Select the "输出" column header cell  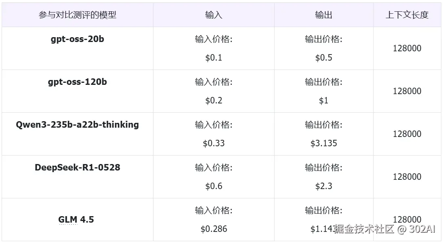(323, 15)
